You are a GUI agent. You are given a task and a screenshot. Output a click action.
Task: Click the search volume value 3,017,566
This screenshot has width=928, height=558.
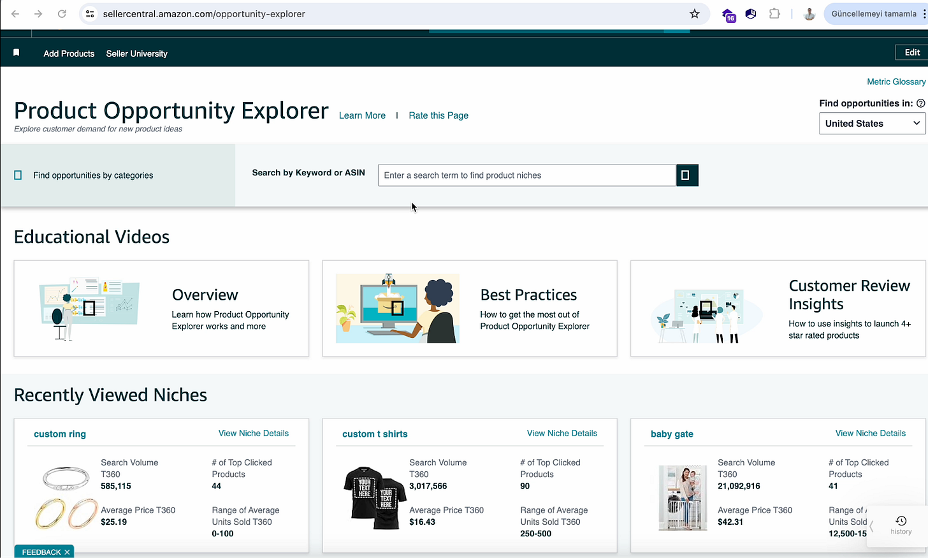[x=428, y=486]
